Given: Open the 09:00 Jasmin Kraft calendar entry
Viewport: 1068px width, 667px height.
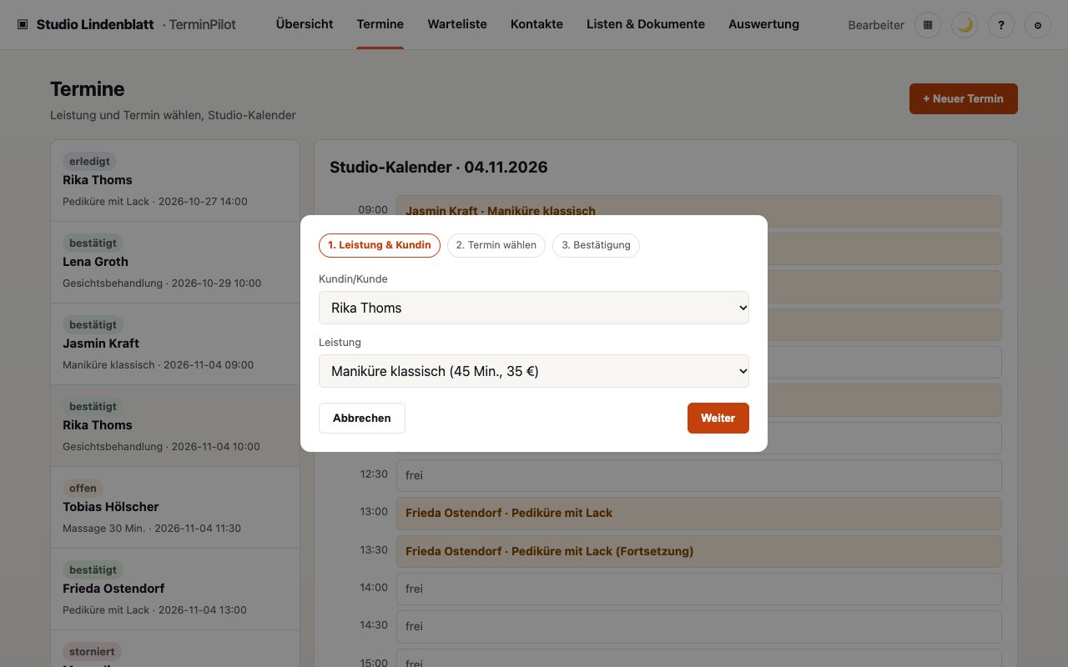Looking at the screenshot, I should [698, 211].
